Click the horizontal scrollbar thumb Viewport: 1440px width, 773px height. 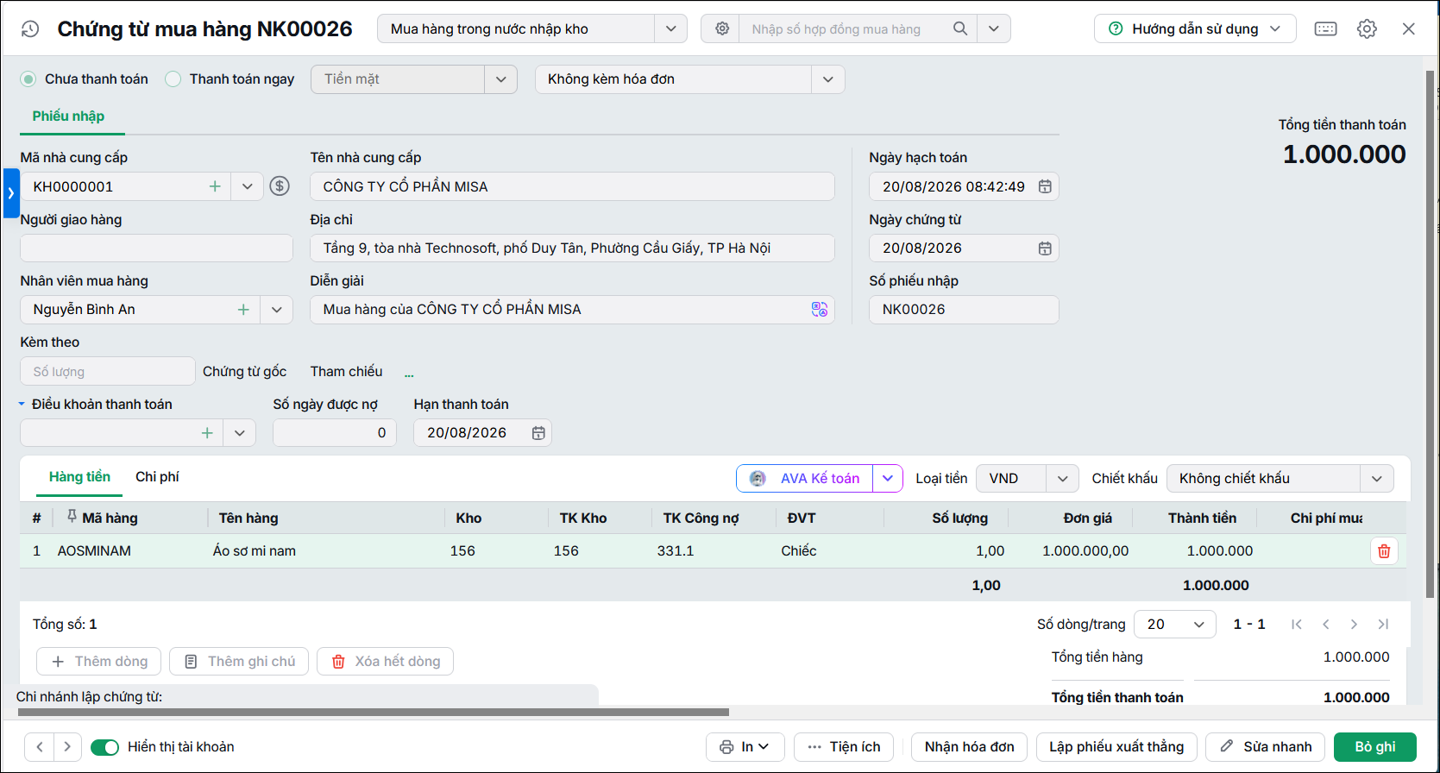tap(374, 713)
